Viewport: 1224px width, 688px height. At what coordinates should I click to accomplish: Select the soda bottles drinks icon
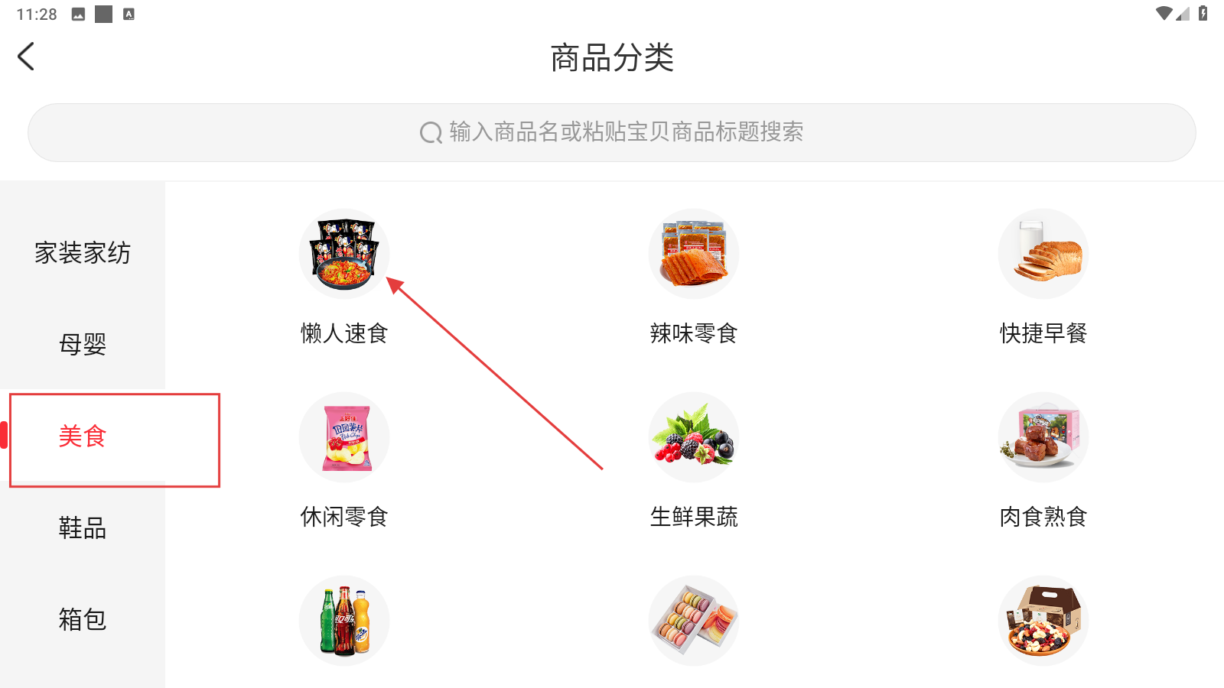point(344,621)
